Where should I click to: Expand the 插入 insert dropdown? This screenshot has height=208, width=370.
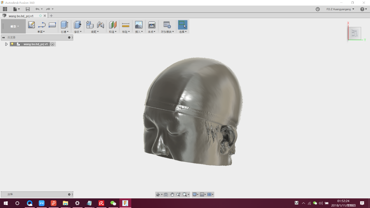click(x=139, y=31)
